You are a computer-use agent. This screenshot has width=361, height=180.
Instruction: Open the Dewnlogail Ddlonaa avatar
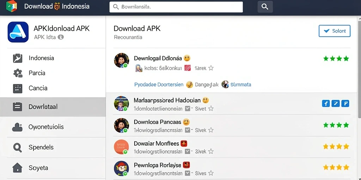click(x=122, y=60)
